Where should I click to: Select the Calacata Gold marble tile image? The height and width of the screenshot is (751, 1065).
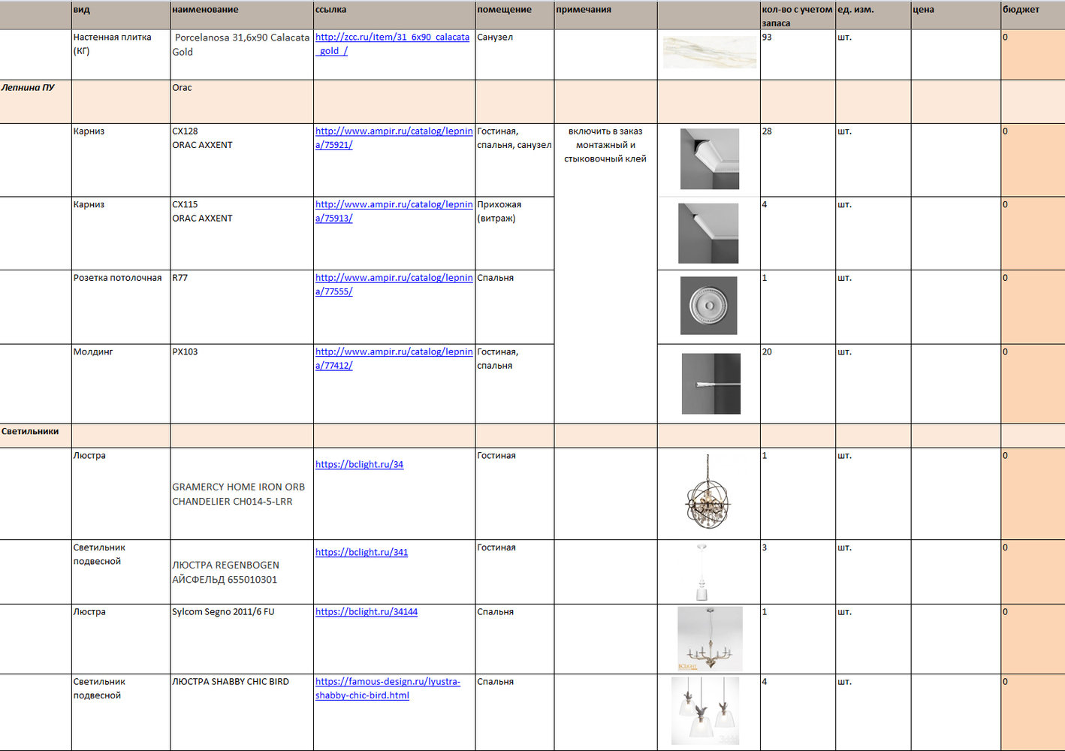pyautogui.click(x=709, y=53)
